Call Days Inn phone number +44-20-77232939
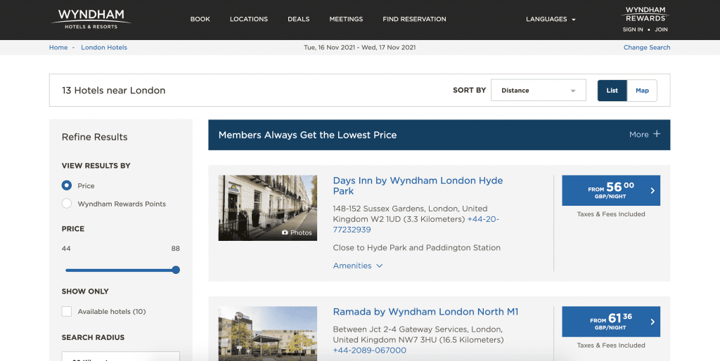 pyautogui.click(x=416, y=224)
